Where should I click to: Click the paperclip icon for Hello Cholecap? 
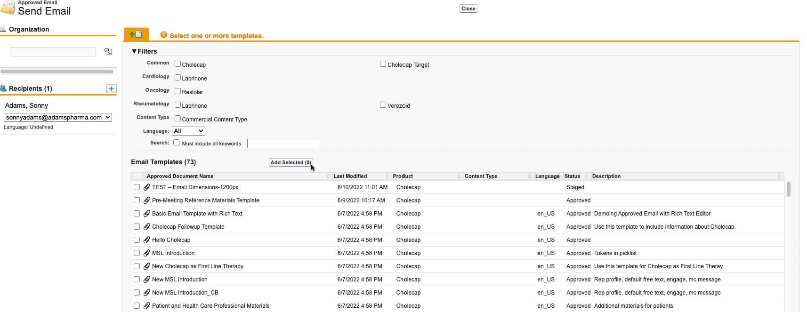tap(147, 240)
